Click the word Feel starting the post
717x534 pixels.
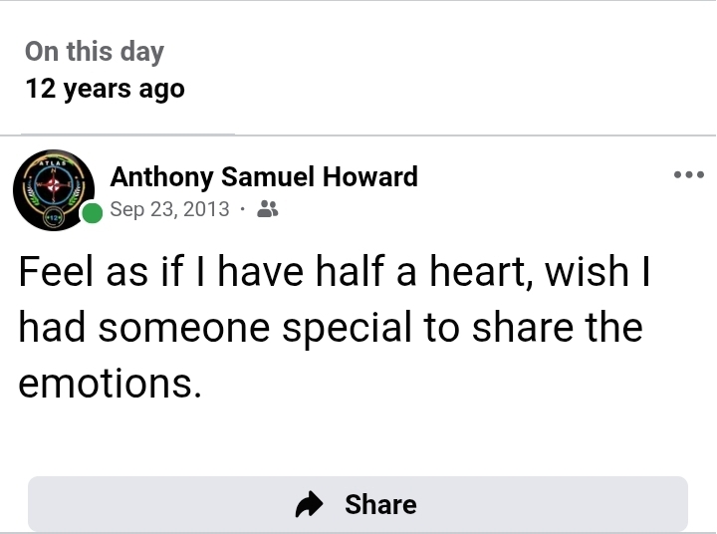point(55,272)
